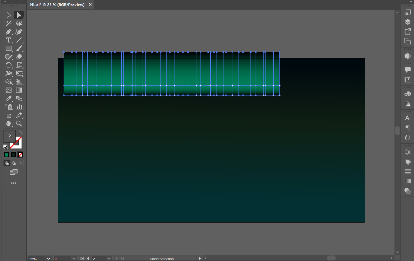Apply None to fill
414x261 pixels.
[20, 155]
